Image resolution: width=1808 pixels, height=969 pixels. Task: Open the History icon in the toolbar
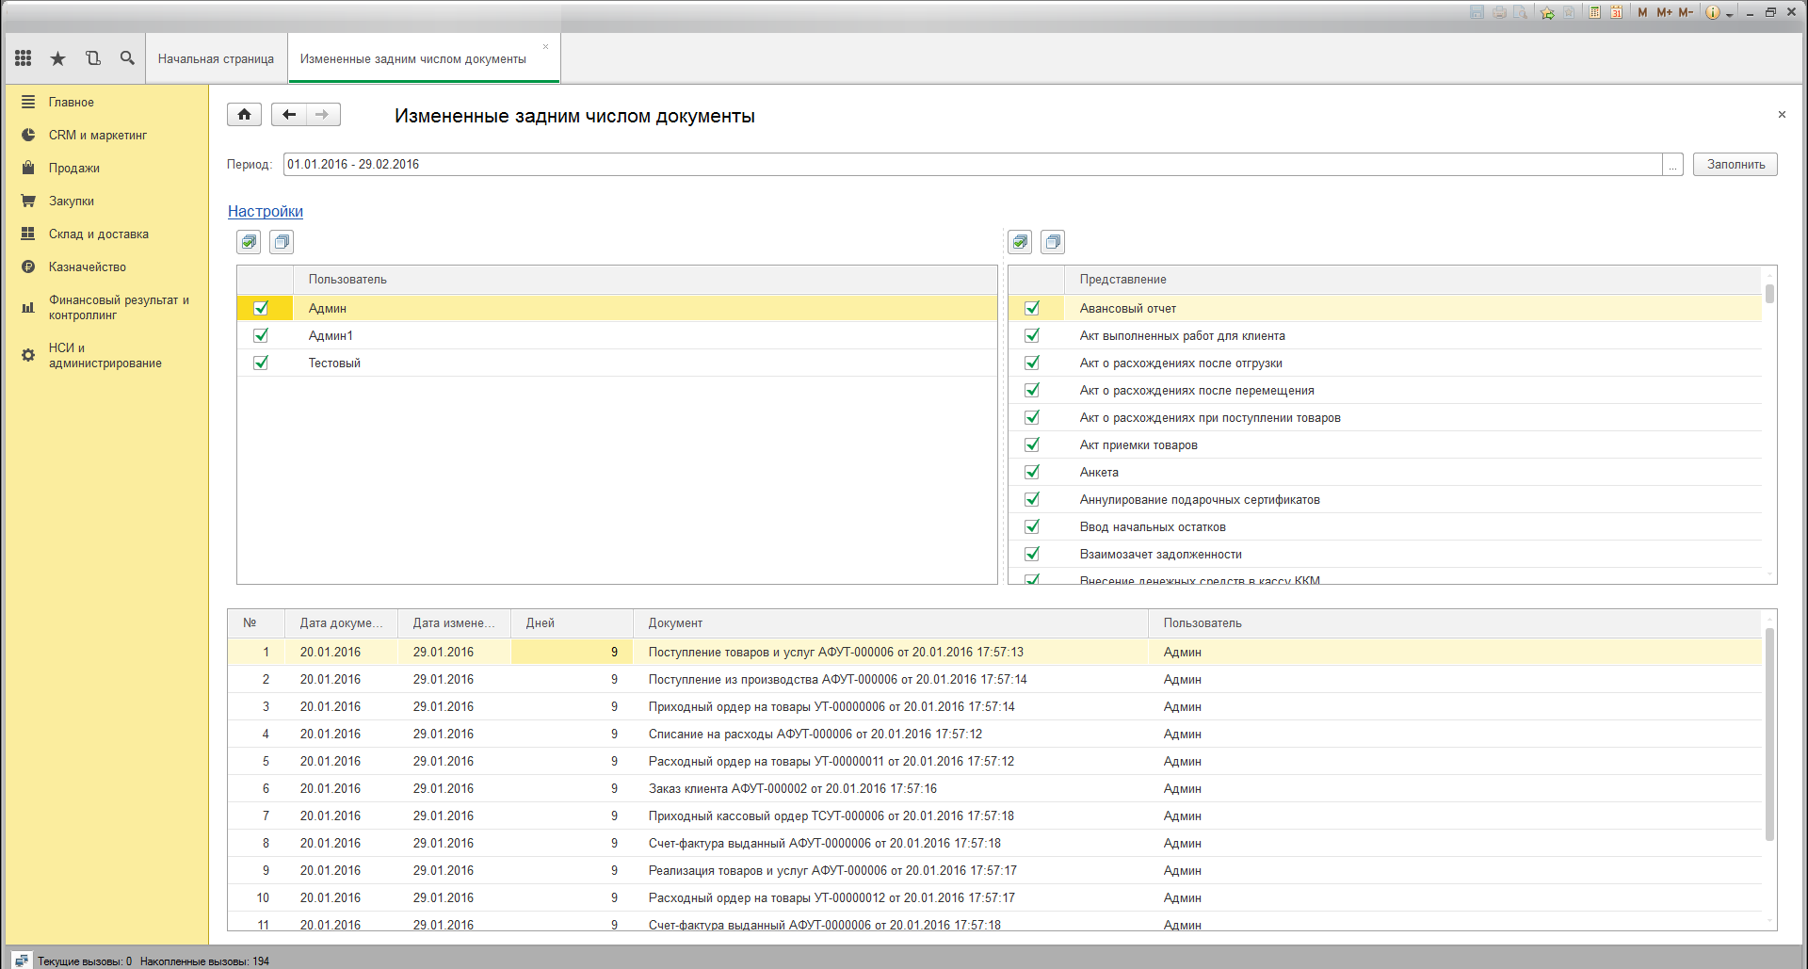[x=92, y=58]
